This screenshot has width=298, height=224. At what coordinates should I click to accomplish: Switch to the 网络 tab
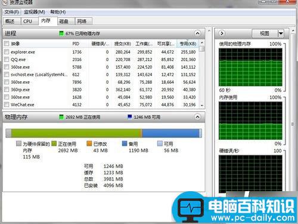tap(83, 21)
